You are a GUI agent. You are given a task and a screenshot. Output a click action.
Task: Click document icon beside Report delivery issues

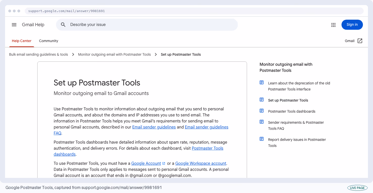pos(262,139)
